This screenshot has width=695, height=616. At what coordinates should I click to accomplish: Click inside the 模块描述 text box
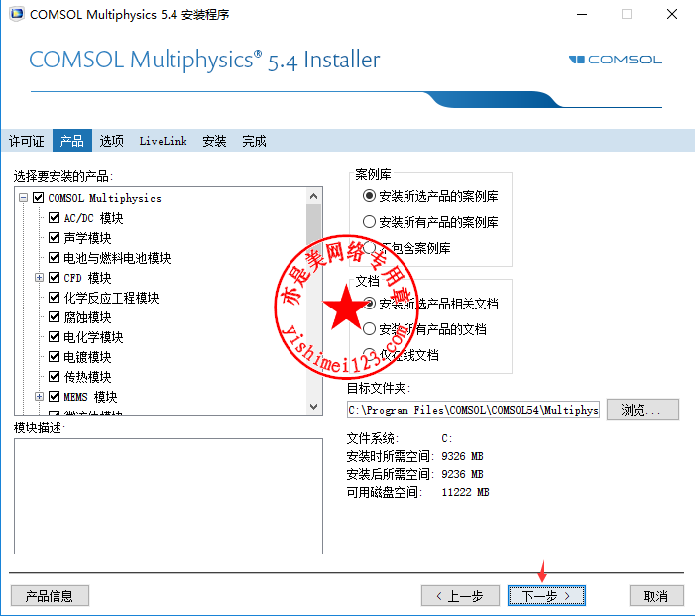(169, 496)
